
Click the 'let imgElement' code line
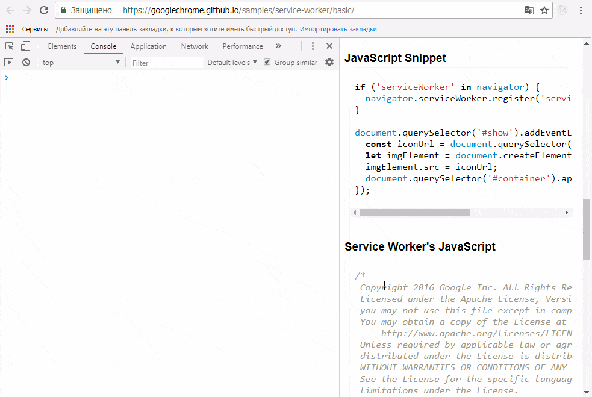(x=468, y=155)
